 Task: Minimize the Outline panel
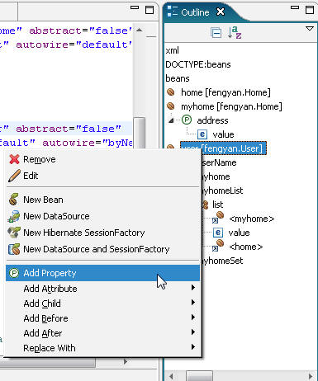coord(295,7)
